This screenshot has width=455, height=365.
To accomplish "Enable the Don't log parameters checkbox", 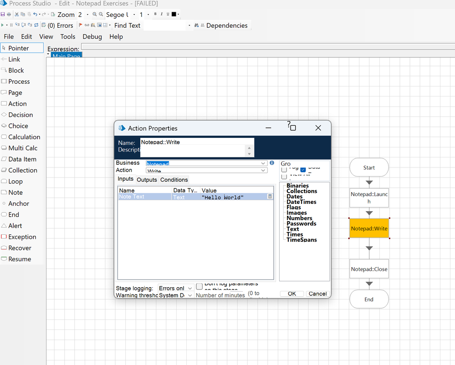I will pyautogui.click(x=199, y=287).
